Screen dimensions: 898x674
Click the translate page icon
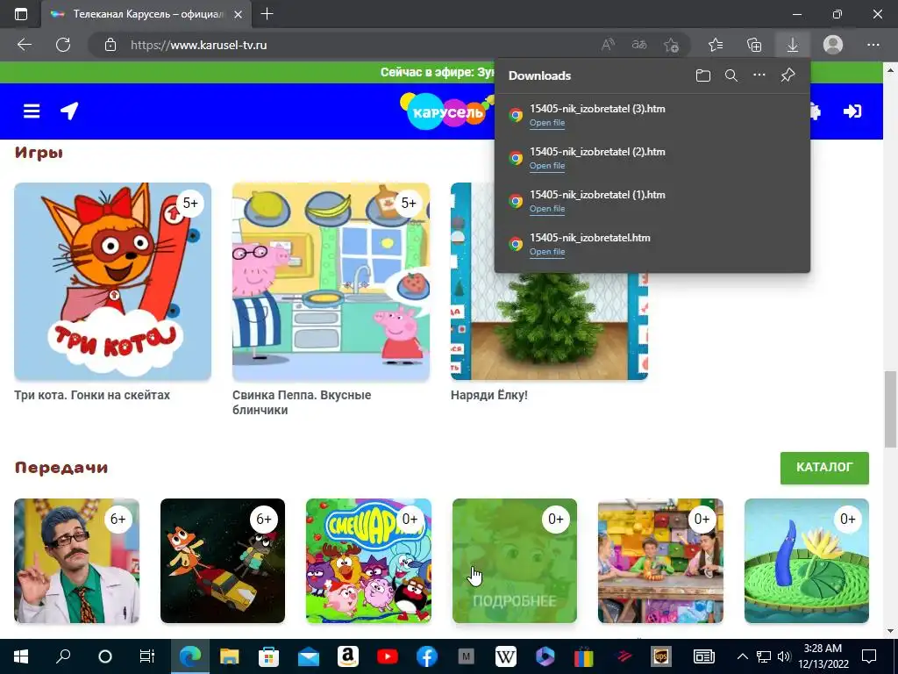(639, 45)
